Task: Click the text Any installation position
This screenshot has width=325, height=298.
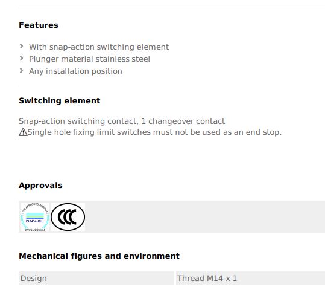Action: coord(75,71)
